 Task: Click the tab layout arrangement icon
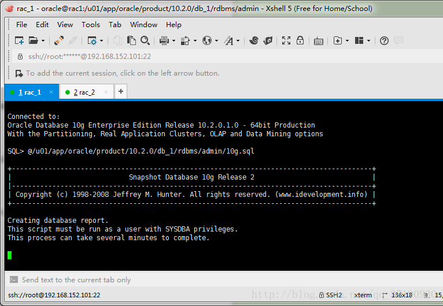[x=359, y=40]
